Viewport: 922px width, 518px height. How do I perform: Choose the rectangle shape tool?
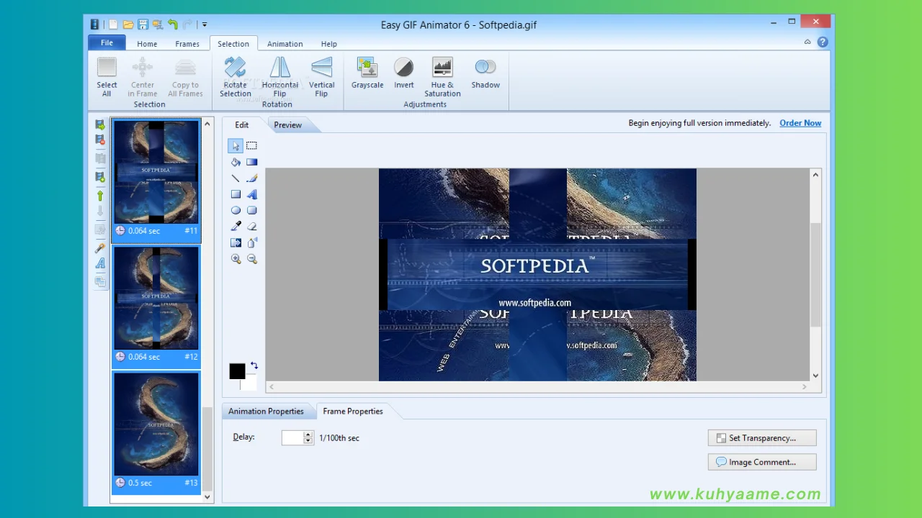pyautogui.click(x=236, y=194)
